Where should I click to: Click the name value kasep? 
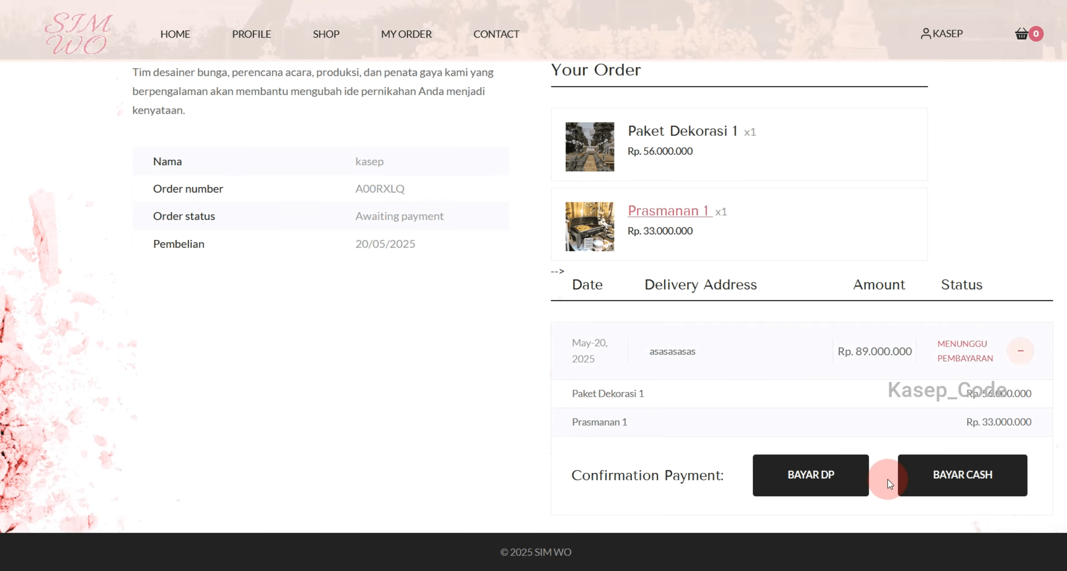point(369,161)
